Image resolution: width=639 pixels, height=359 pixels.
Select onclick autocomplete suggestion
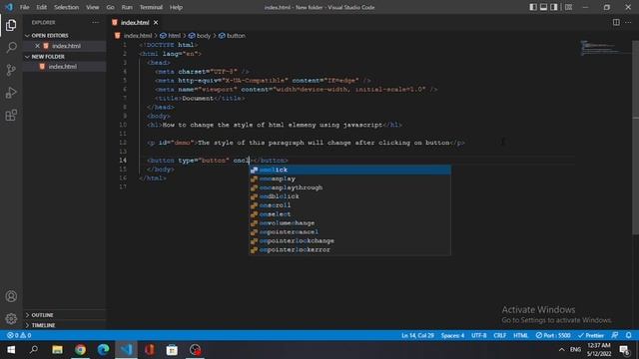350,170
